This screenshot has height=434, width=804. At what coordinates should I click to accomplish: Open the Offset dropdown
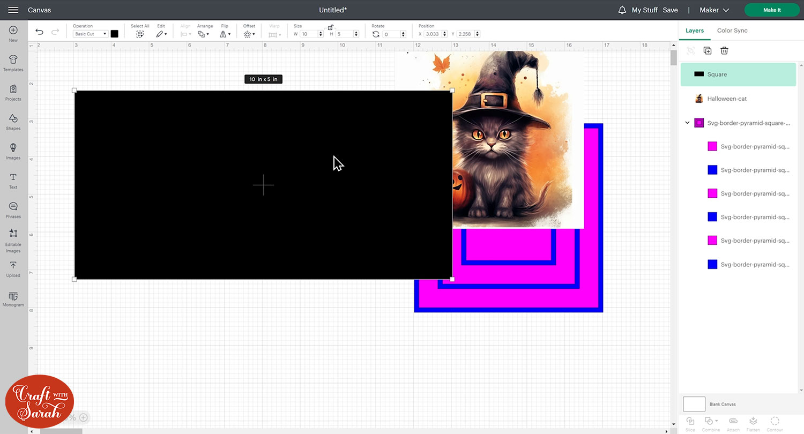point(249,34)
